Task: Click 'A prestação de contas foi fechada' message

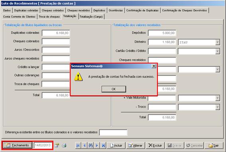Action: coord(121,77)
